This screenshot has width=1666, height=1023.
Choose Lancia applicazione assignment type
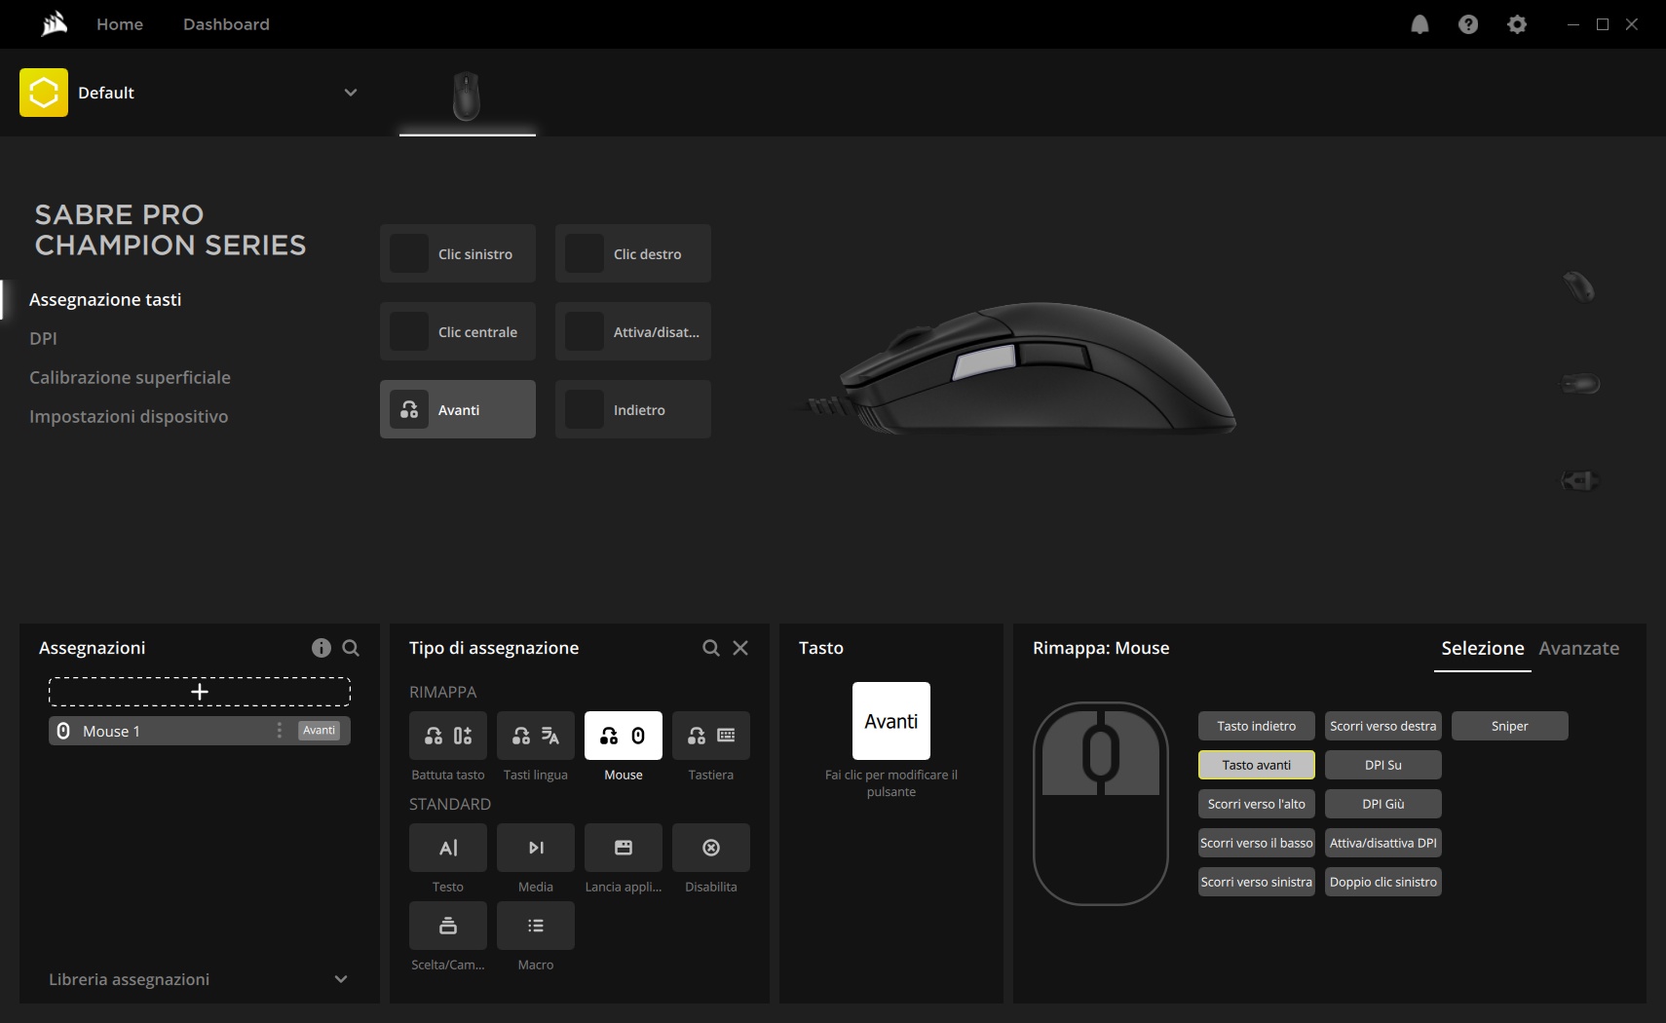624,848
